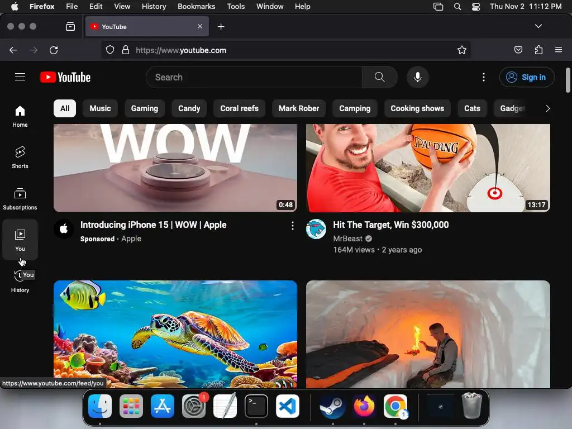The height and width of the screenshot is (429, 572).
Task: Select the Candy filter chip
Action: coord(189,108)
